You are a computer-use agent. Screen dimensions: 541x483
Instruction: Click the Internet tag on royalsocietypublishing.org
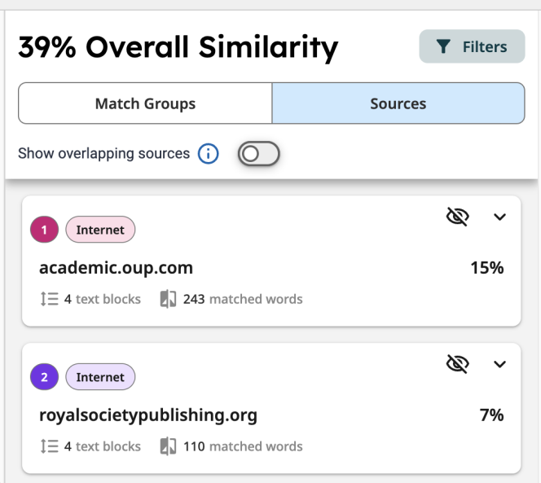pos(100,377)
